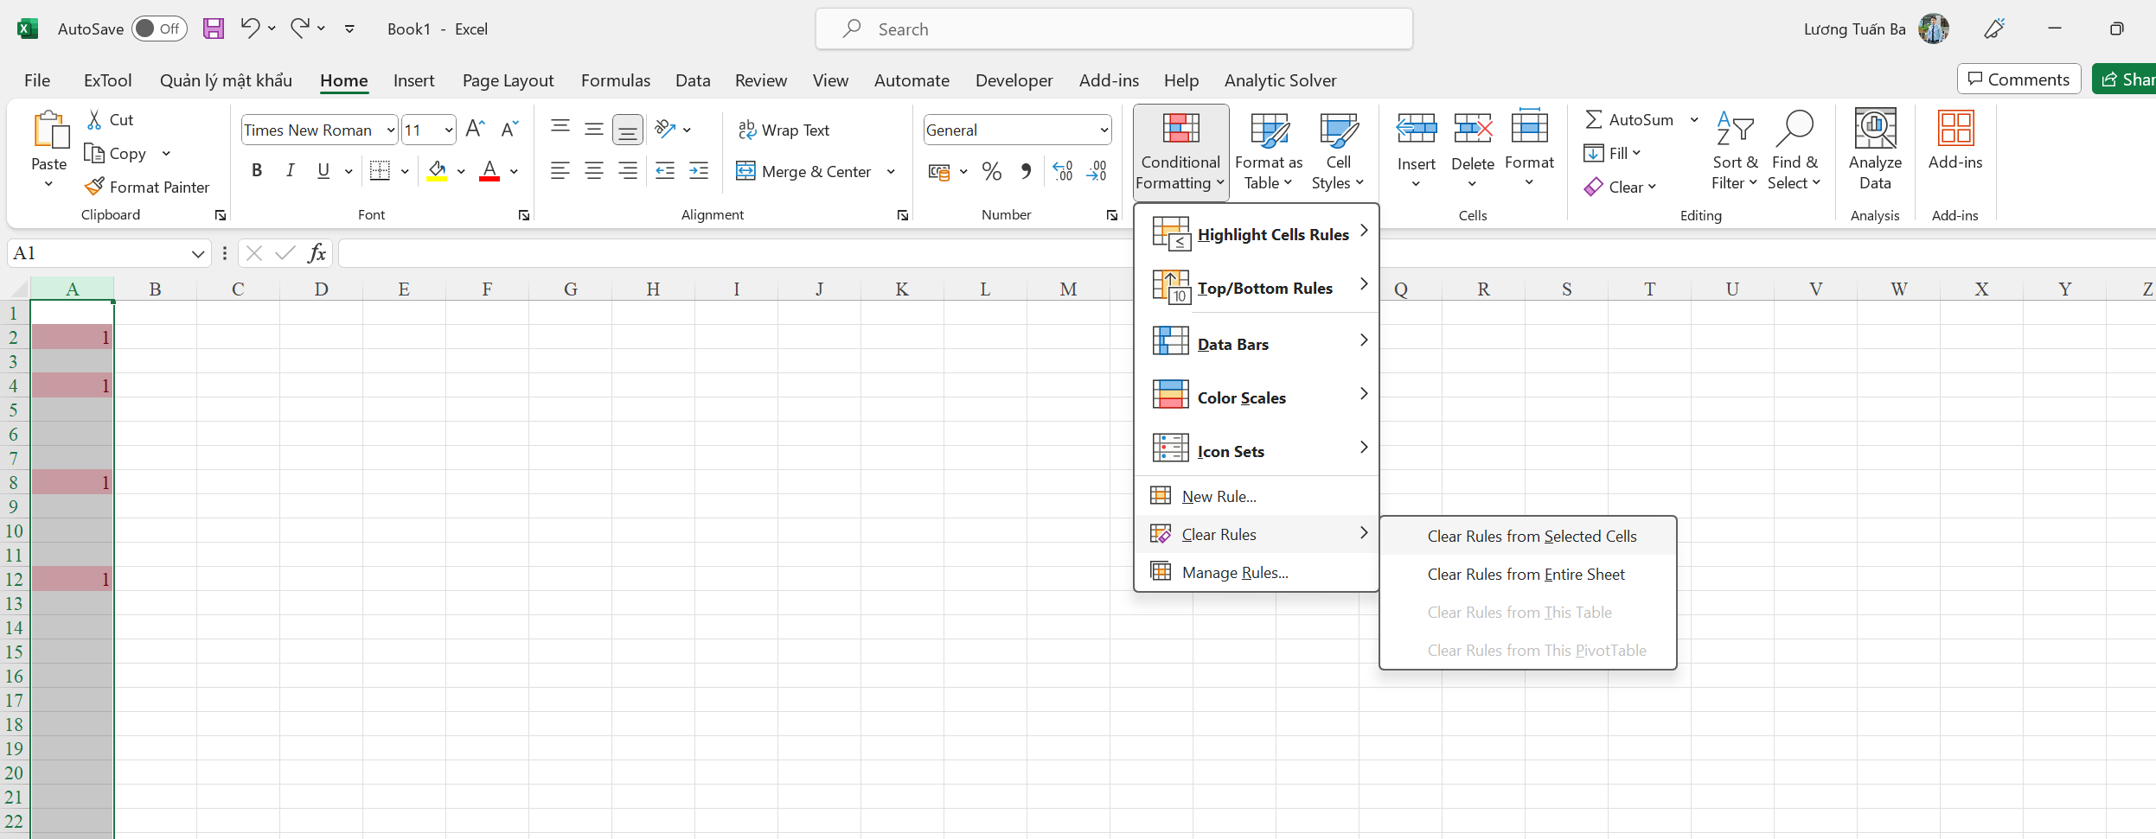Viewport: 2156px width, 839px height.
Task: Apply the yellow fill color swatch
Action: point(438,171)
